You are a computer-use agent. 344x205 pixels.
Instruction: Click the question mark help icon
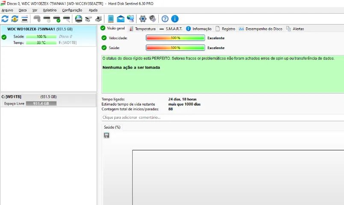165,19
